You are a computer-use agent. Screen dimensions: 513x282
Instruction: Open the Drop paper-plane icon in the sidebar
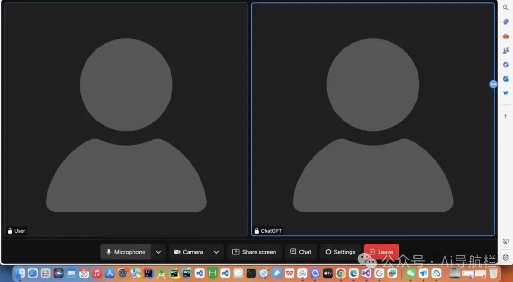[x=505, y=93]
